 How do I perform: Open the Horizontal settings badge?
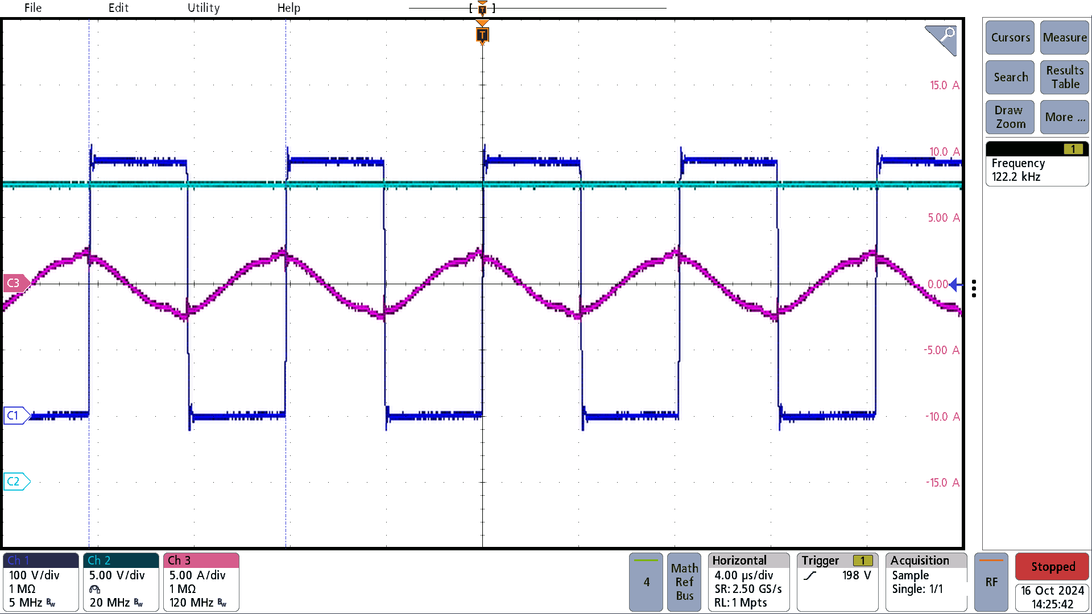point(748,582)
